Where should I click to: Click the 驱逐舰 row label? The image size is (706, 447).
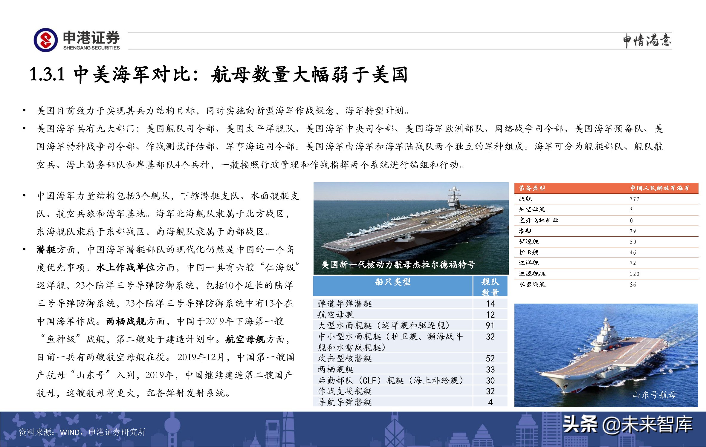tap(529, 241)
